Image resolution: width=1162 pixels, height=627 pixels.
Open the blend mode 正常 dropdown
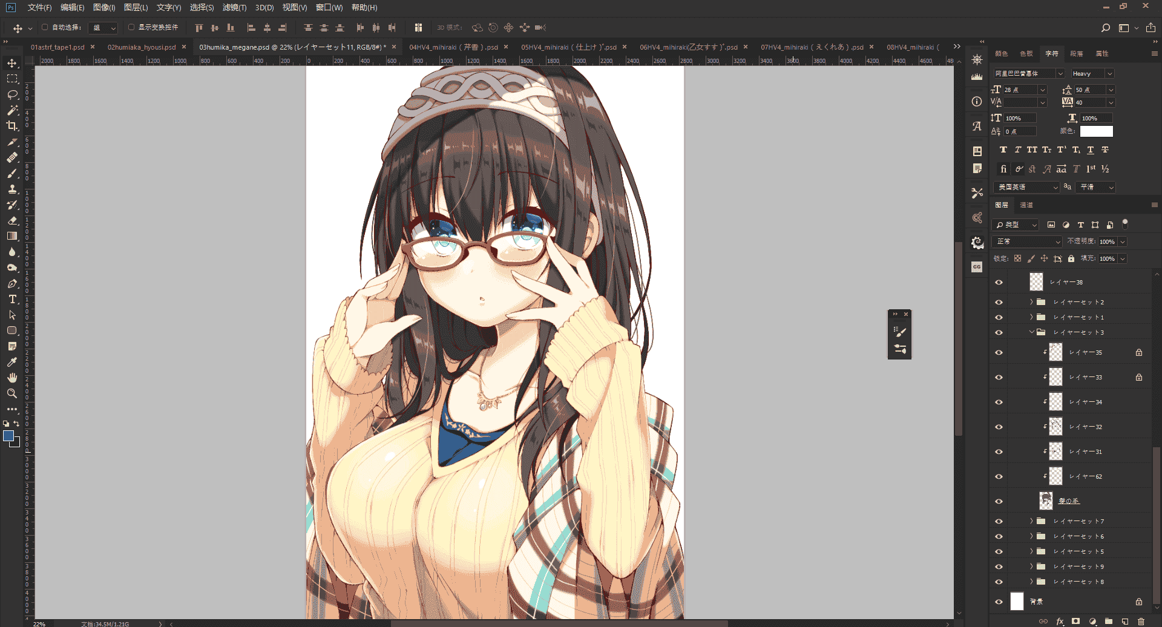point(1028,241)
